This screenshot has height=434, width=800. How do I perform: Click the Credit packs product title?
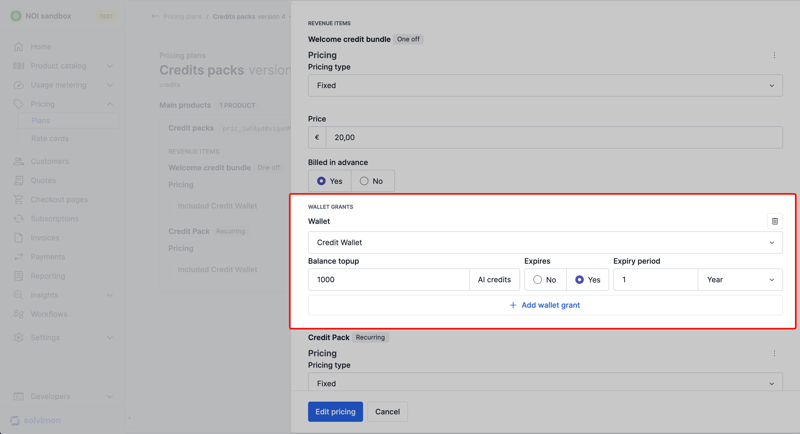[191, 128]
